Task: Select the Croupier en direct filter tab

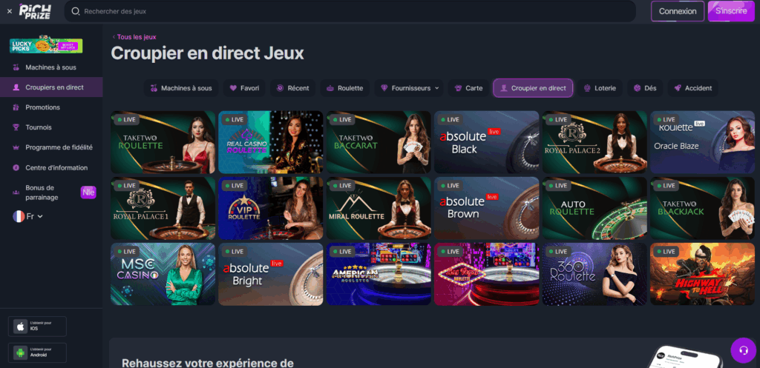Action: click(533, 88)
